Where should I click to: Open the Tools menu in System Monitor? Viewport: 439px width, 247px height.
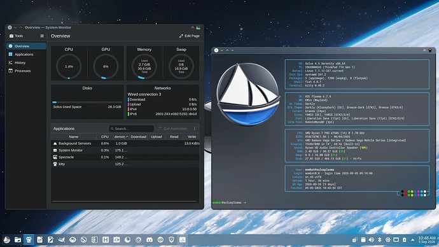[17, 36]
